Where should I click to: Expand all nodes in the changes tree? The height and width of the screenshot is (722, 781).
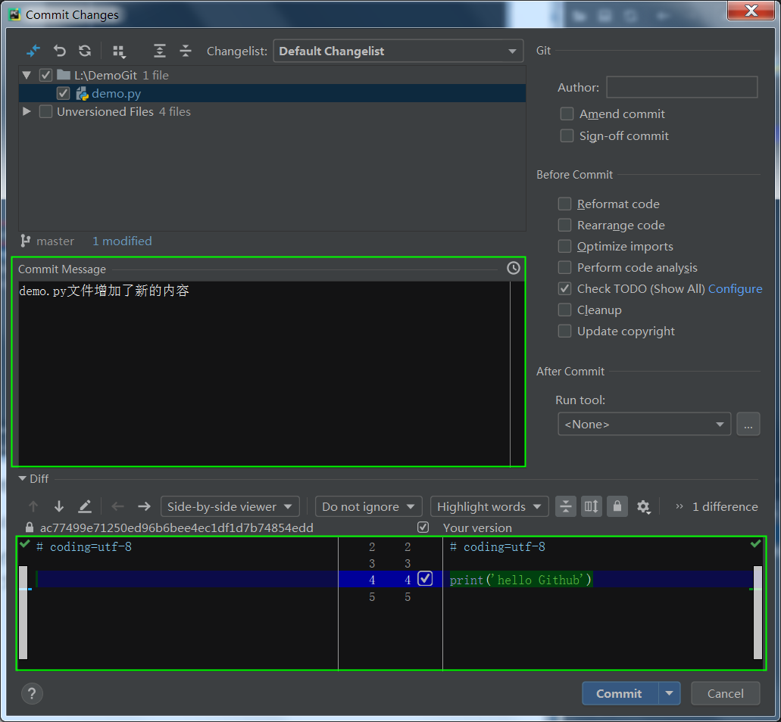(x=159, y=51)
